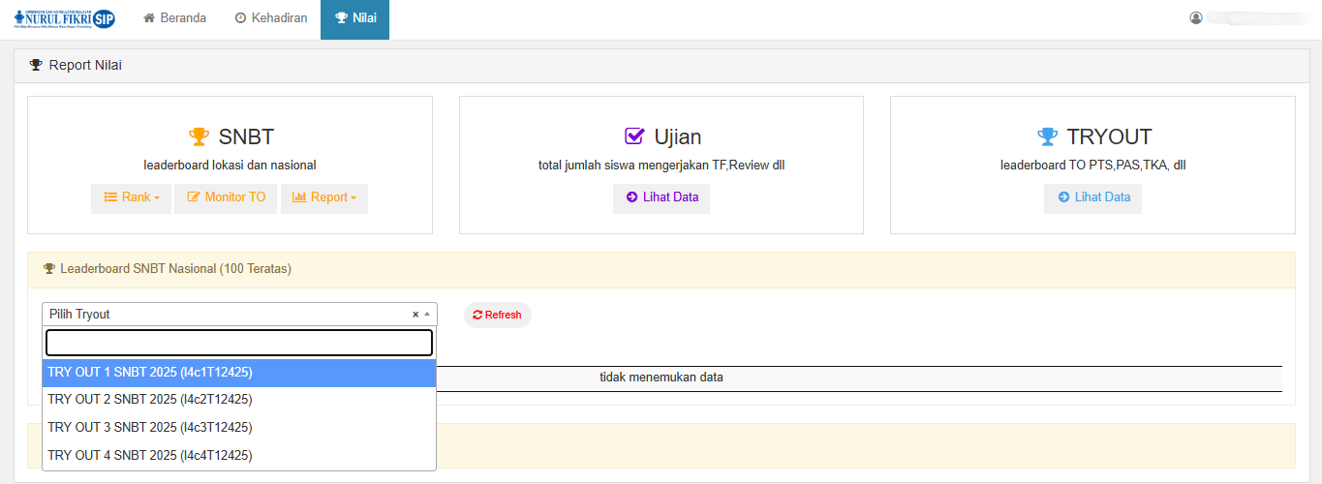Viewport: 1322px width, 484px height.
Task: Clear the Pilih Tryout selection (x)
Action: point(415,315)
